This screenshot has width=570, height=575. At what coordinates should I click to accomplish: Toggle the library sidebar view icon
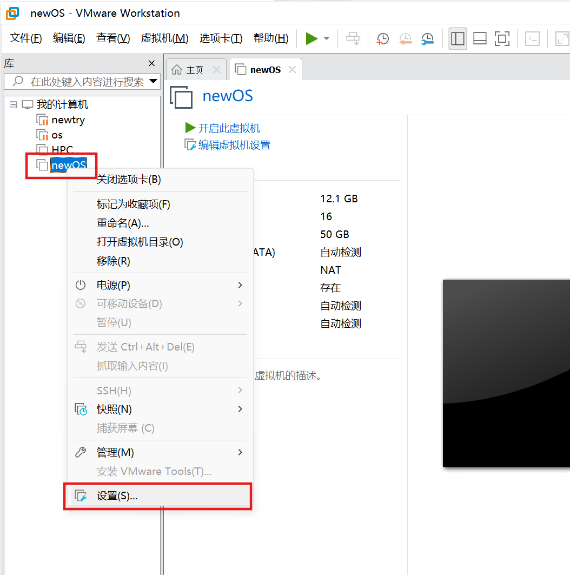pos(458,38)
